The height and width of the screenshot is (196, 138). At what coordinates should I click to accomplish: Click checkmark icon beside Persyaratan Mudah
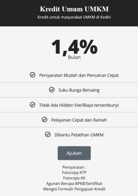pyautogui.click(x=33, y=75)
